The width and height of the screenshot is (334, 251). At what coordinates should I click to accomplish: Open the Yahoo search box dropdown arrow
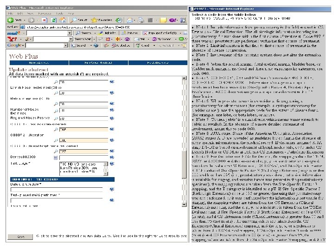[x=71, y=39]
